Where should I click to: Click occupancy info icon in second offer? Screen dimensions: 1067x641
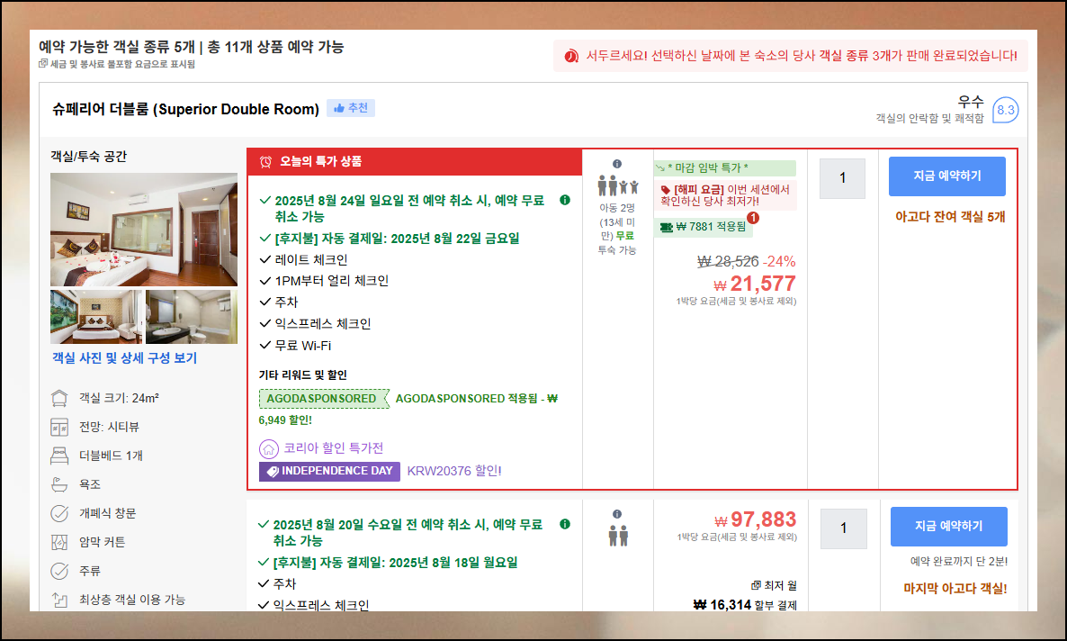point(617,514)
